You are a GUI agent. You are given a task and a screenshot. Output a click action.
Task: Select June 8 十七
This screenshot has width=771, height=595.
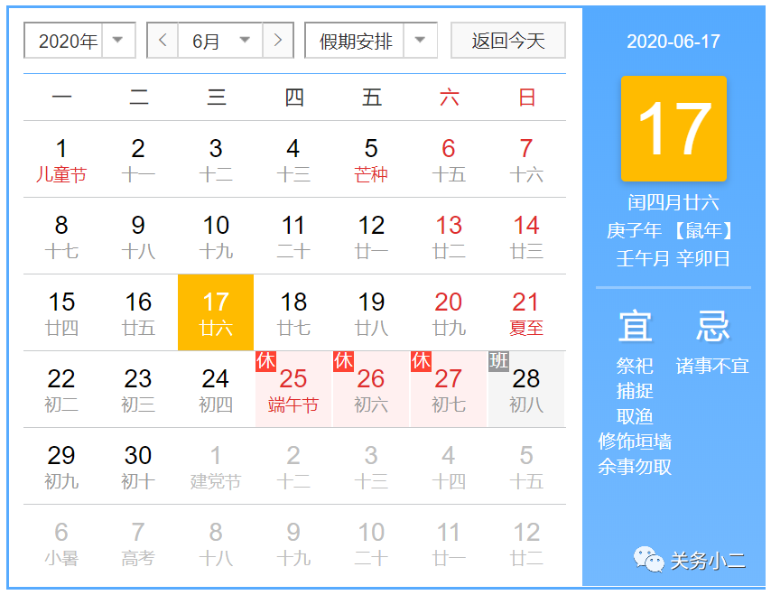(61, 236)
